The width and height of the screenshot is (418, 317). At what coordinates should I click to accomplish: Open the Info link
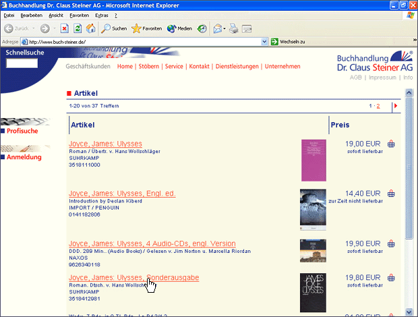coord(408,78)
